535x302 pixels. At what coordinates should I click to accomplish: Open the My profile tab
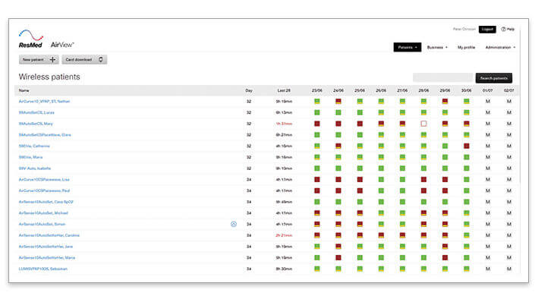click(x=466, y=48)
